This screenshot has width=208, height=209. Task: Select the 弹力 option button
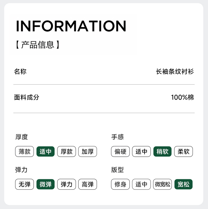tap(67, 184)
